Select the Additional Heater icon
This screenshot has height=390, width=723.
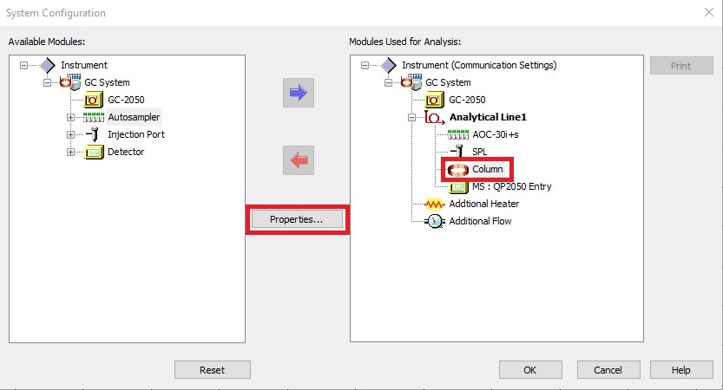434,204
